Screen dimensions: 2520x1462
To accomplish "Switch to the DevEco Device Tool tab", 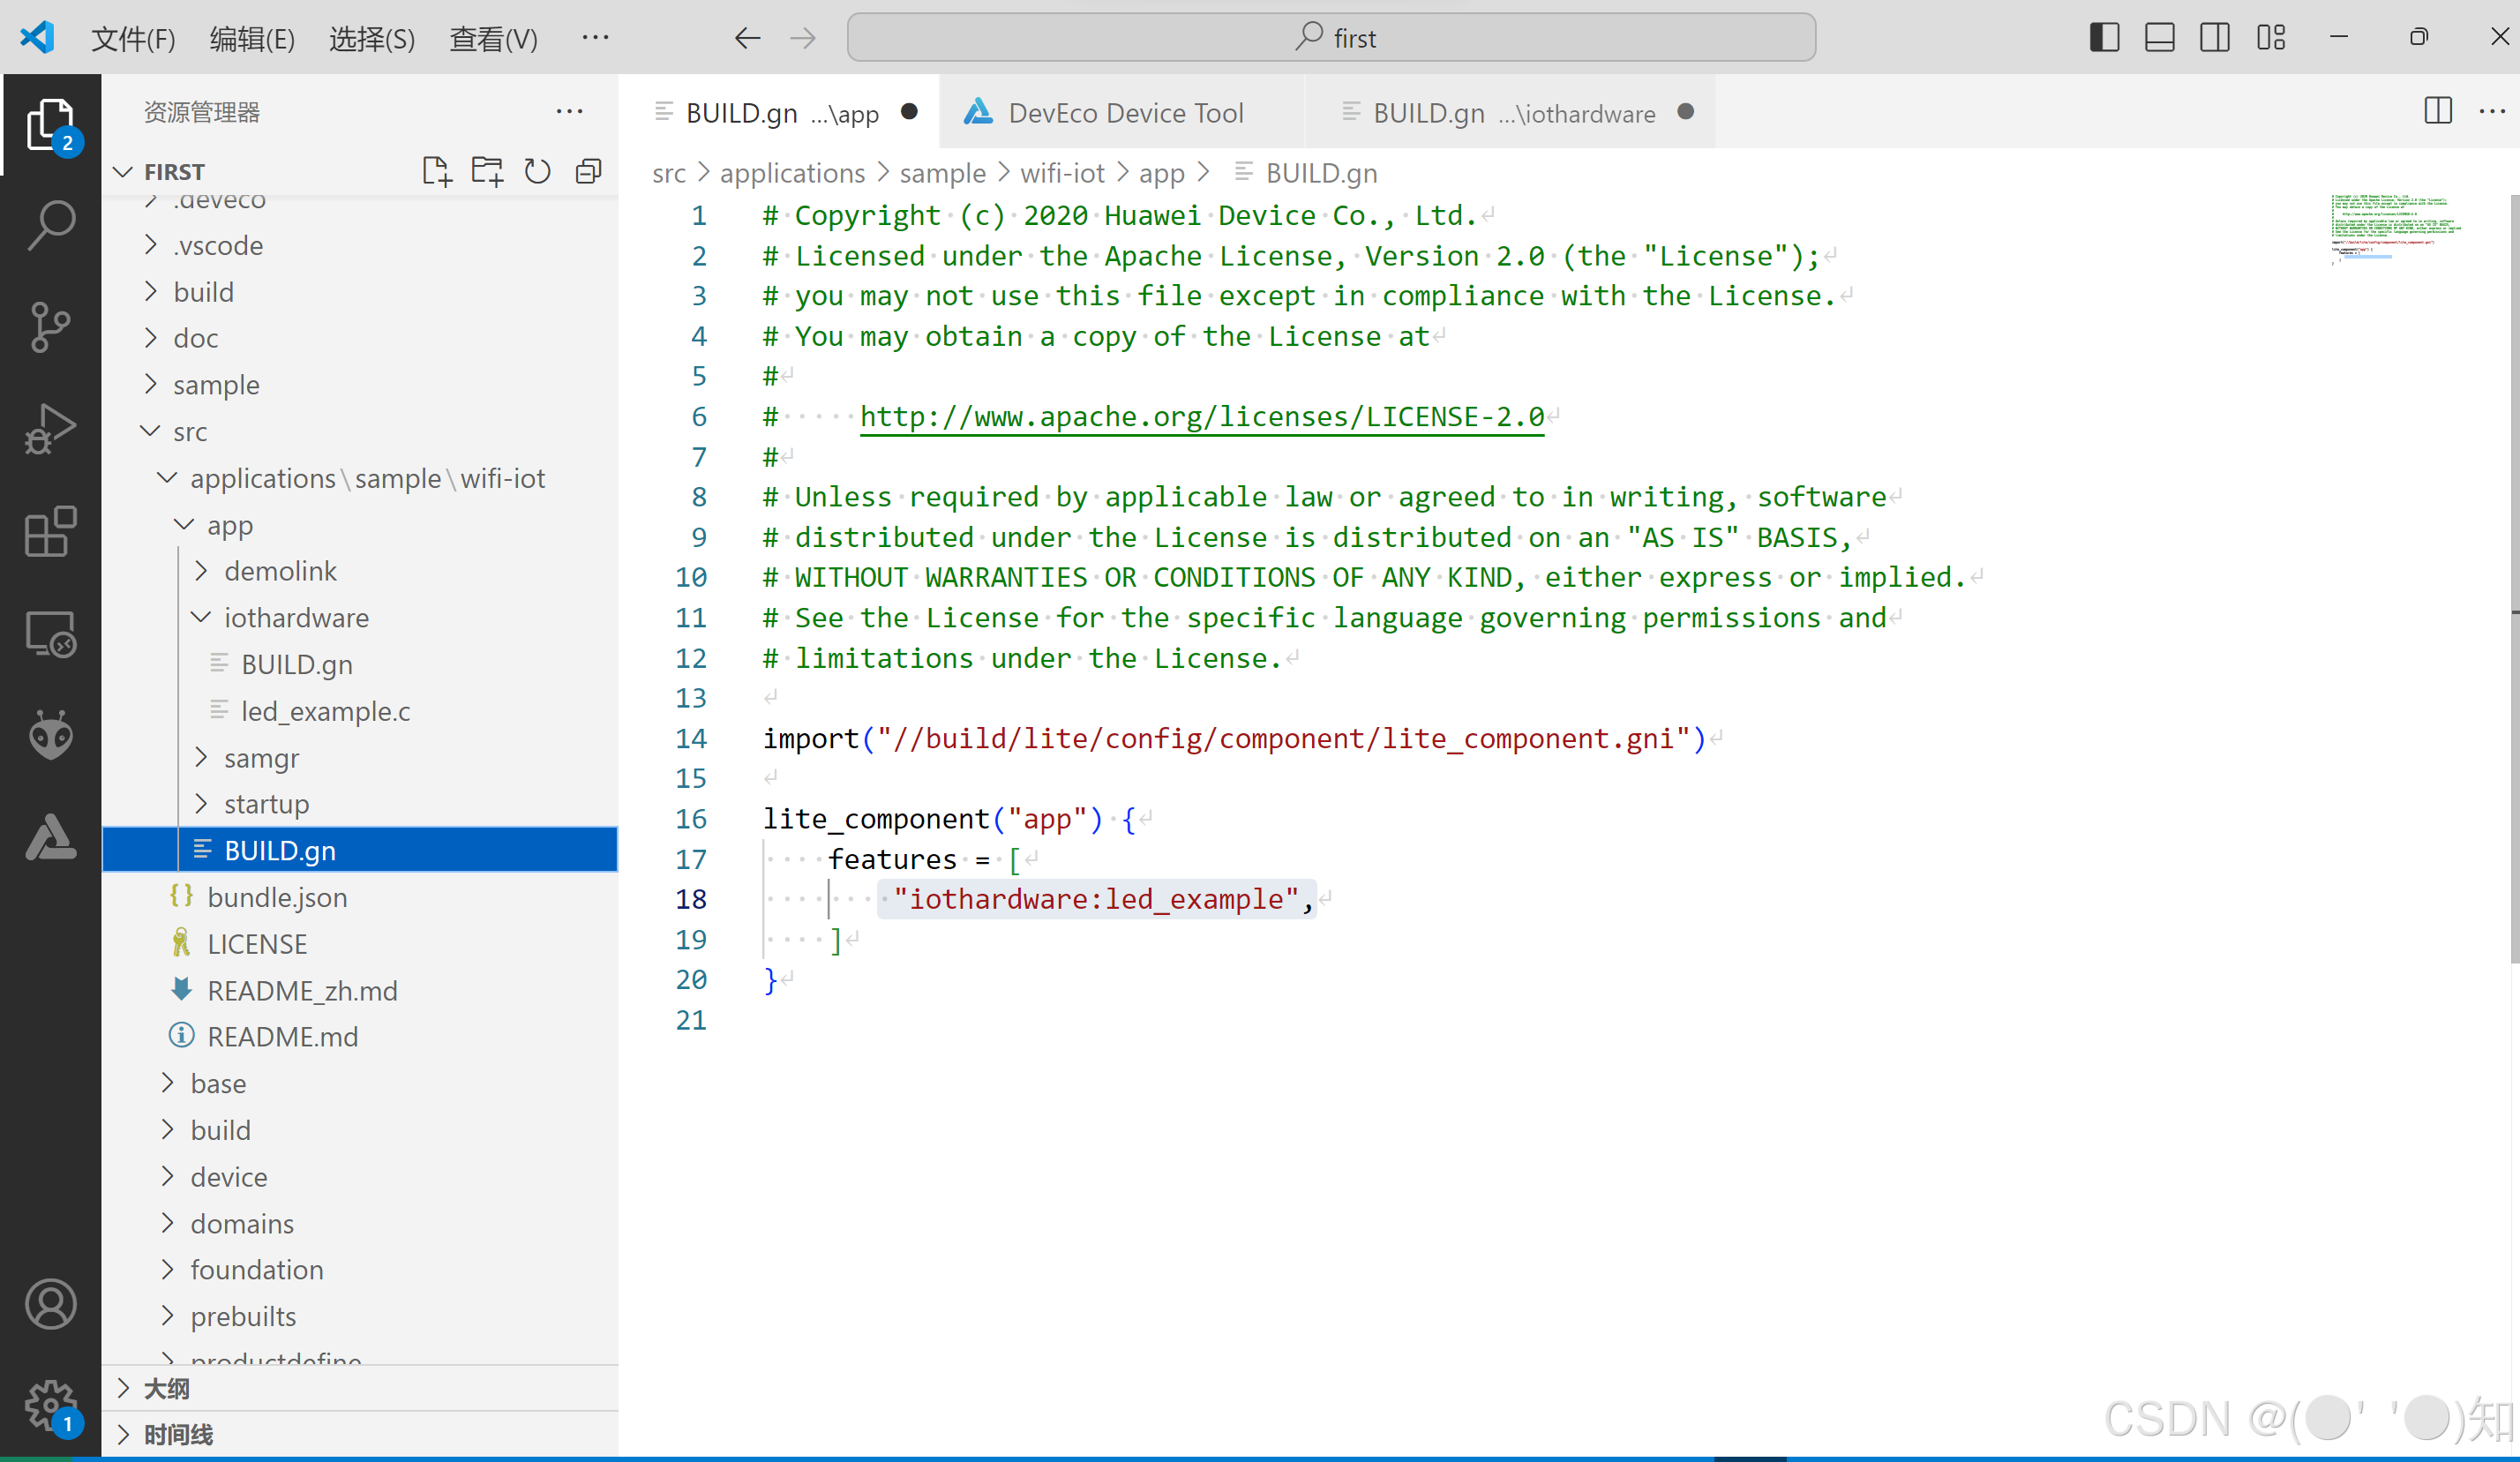I will point(1125,113).
